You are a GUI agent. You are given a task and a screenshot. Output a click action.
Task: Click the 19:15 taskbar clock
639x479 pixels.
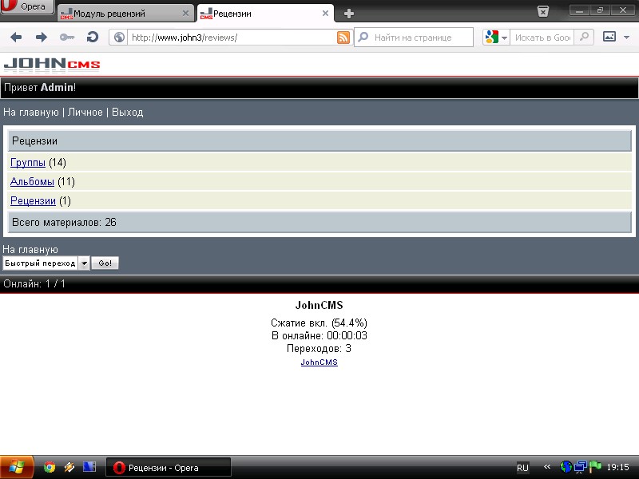pos(617,467)
